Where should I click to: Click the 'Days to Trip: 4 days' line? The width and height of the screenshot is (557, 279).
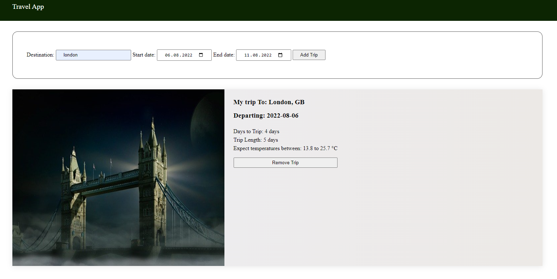[x=256, y=131]
